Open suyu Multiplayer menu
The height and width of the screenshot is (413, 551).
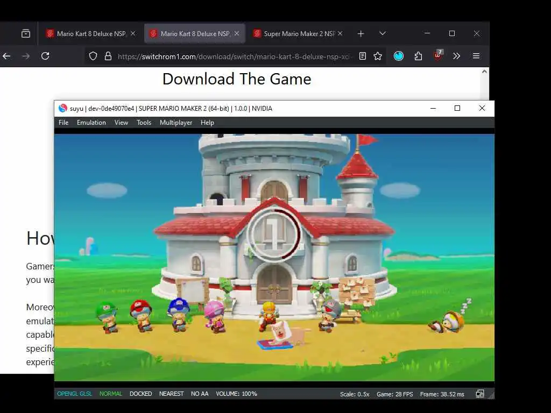(x=176, y=123)
